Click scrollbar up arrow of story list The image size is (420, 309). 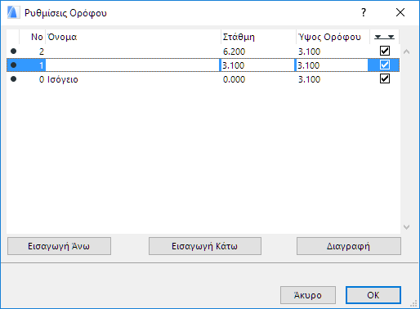(x=406, y=51)
